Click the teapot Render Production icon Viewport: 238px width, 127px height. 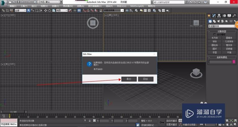(x=167, y=10)
